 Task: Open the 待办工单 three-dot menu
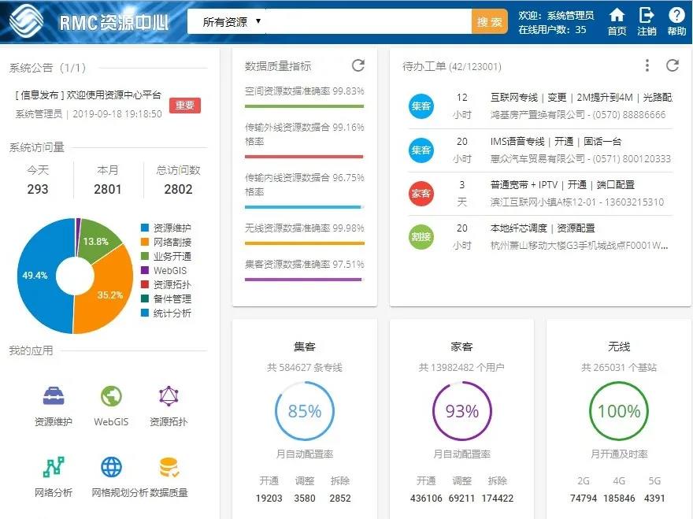[647, 65]
